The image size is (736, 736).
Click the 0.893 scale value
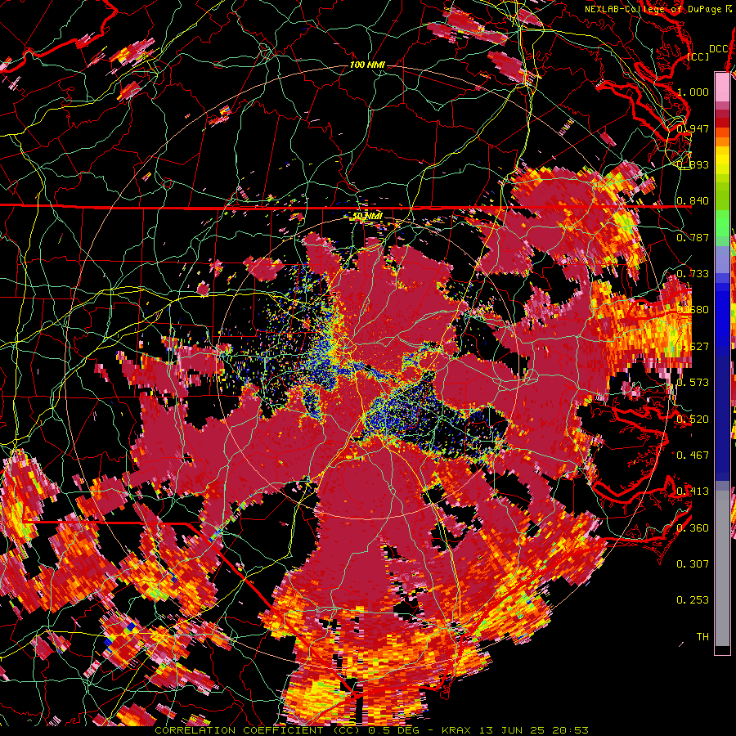[693, 164]
